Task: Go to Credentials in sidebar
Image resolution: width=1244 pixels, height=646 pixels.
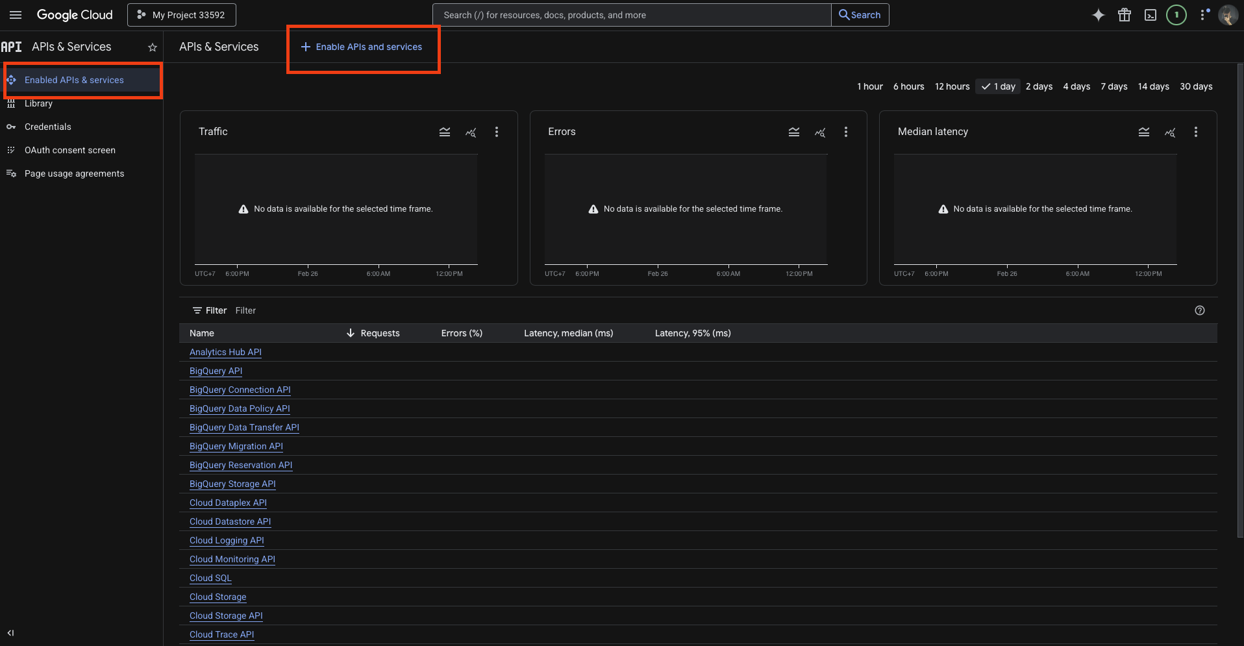Action: pos(48,127)
